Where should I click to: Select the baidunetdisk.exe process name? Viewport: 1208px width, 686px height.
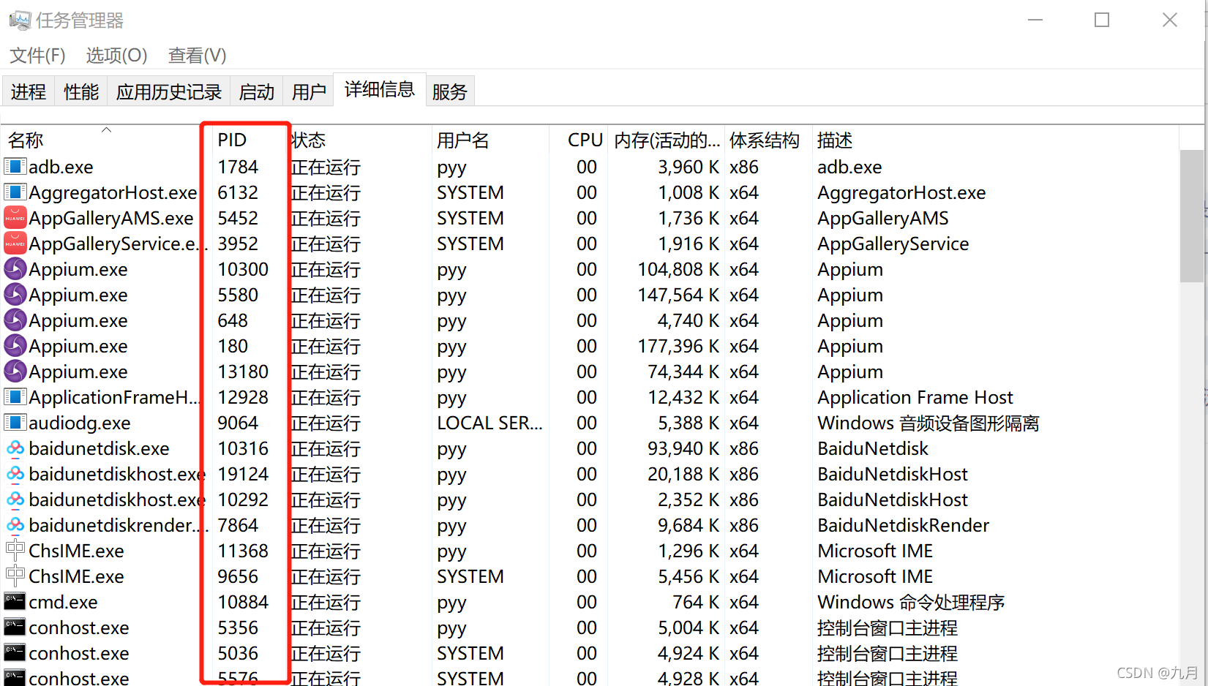(99, 448)
